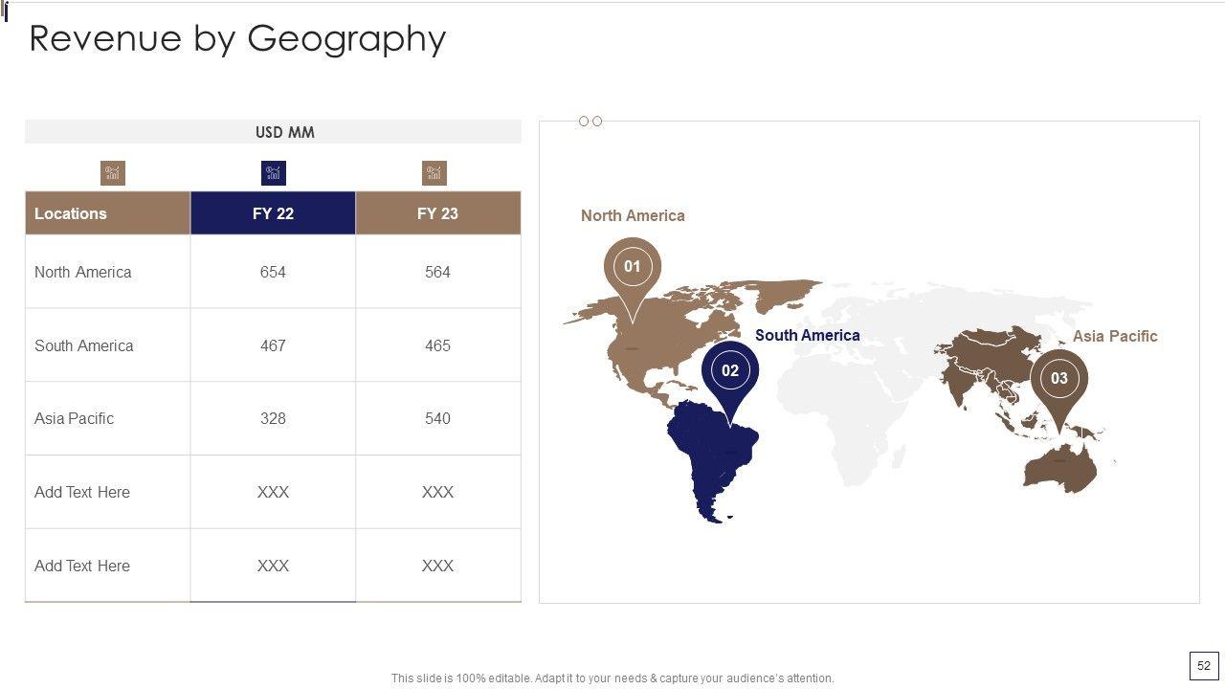
Task: Select the FY 23 column header
Action: [437, 213]
